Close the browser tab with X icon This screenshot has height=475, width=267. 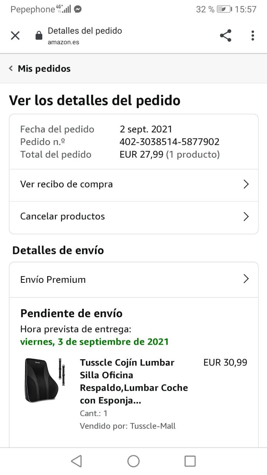(15, 36)
